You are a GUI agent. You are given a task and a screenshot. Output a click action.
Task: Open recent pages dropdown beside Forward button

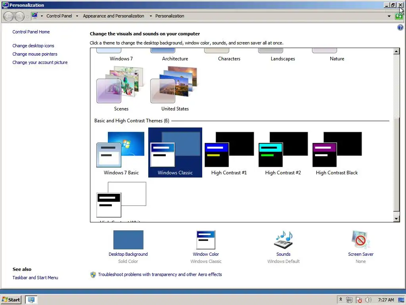(x=27, y=17)
